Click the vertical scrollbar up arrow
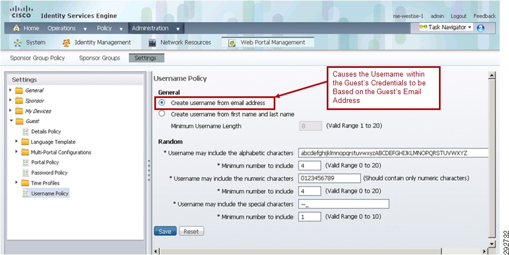The image size is (509, 255). [x=492, y=76]
